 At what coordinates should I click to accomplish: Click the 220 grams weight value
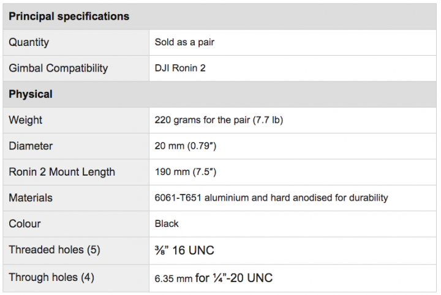(219, 120)
